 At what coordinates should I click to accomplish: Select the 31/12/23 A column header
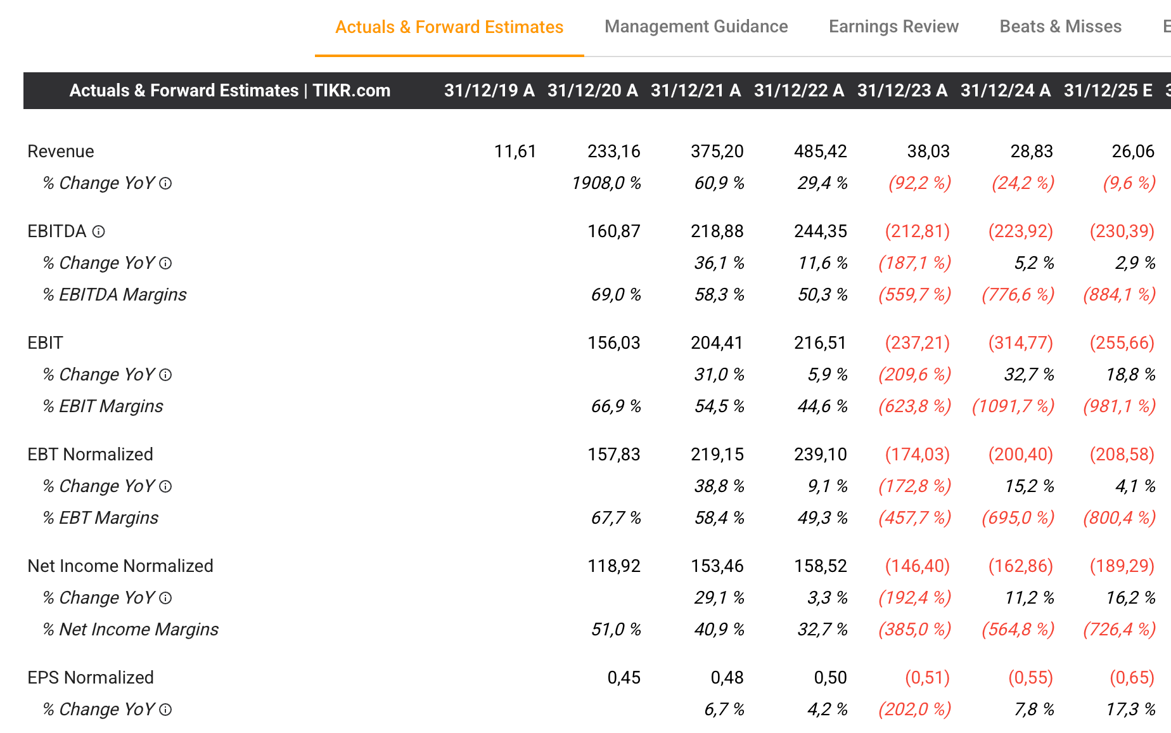pos(902,91)
